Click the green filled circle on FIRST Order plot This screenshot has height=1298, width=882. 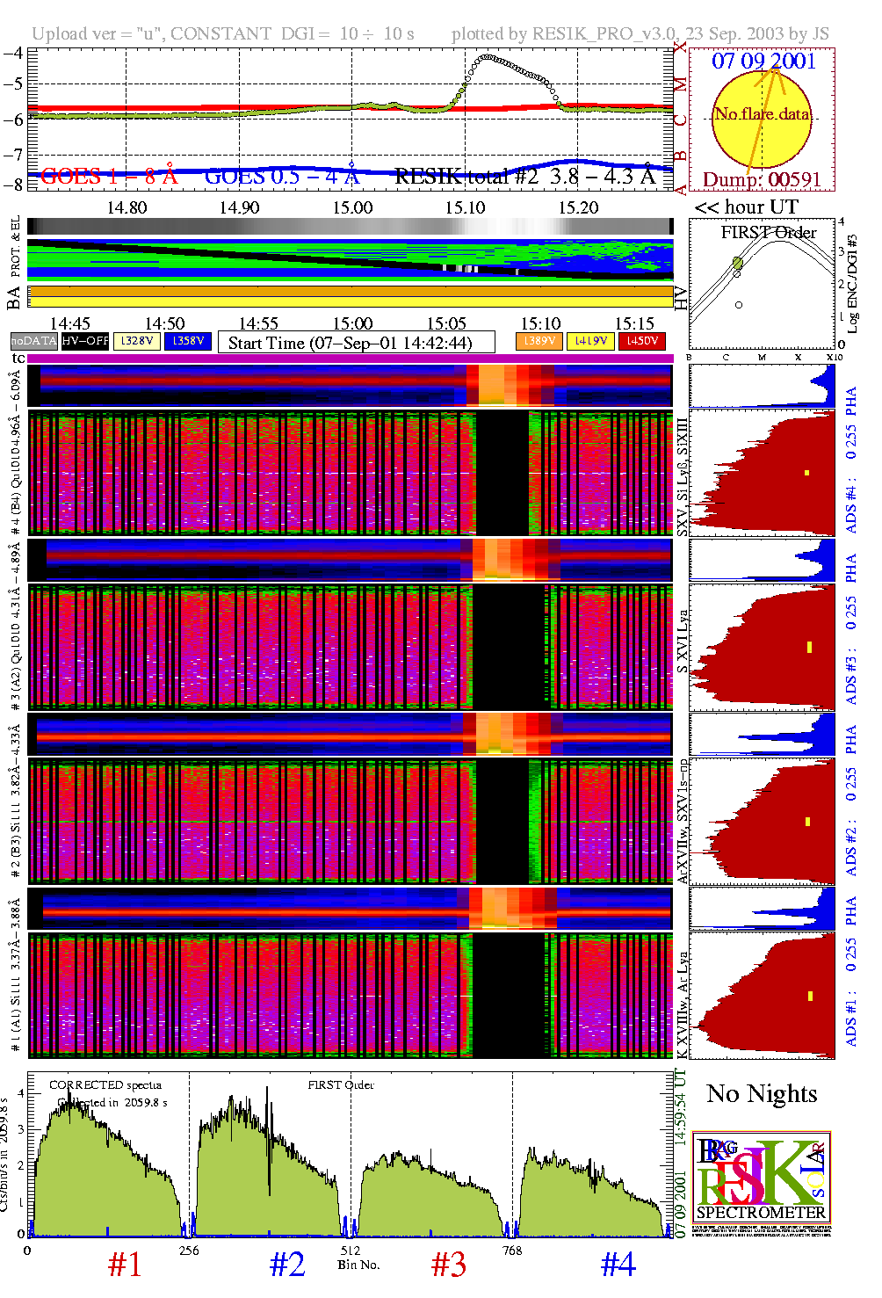(x=738, y=263)
